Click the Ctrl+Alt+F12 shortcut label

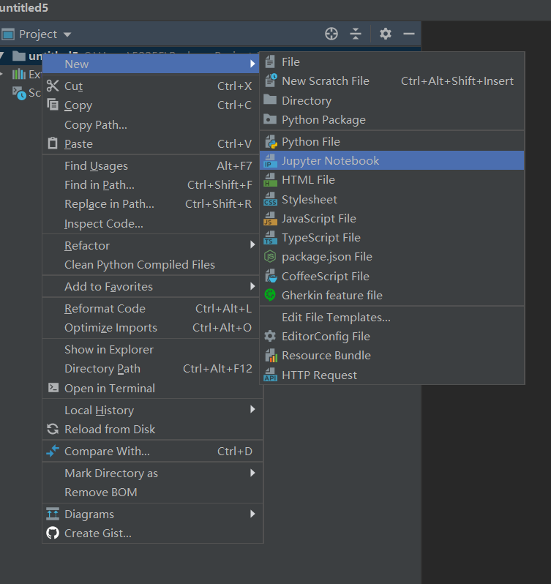(217, 368)
